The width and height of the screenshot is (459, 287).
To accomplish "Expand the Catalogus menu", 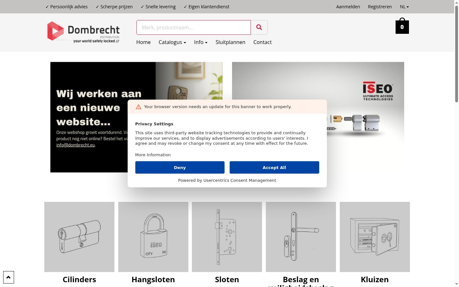I will (x=172, y=42).
